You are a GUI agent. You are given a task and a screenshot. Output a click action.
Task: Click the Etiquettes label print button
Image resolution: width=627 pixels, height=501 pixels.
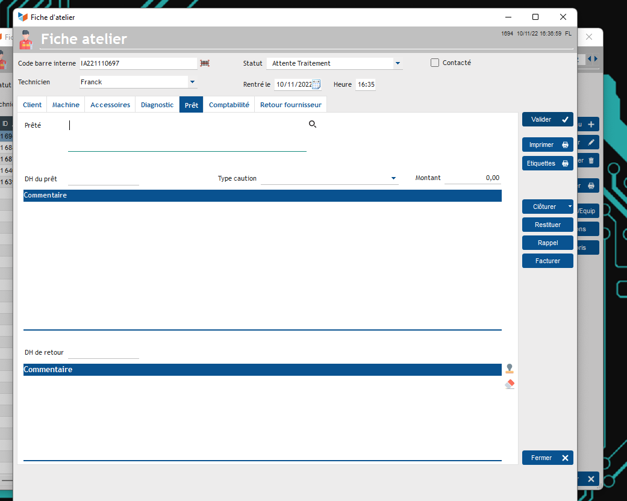coord(547,163)
